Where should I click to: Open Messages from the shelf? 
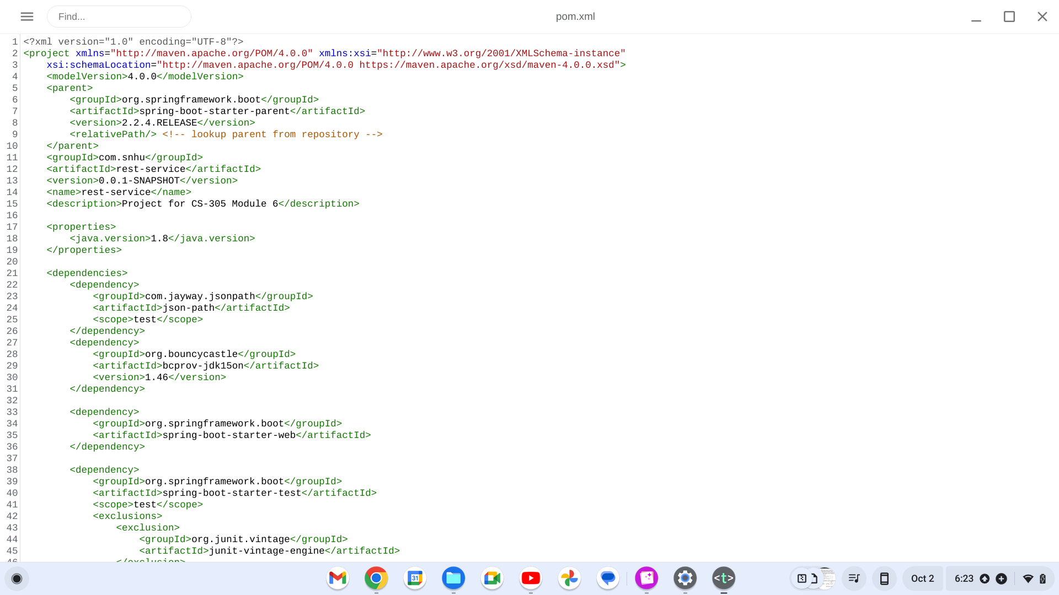pyautogui.click(x=608, y=578)
